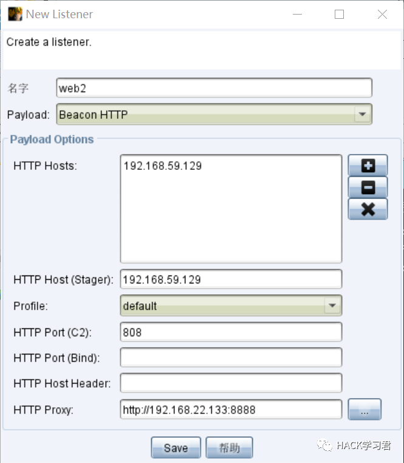Focus the 名字 name input field

tap(213, 88)
